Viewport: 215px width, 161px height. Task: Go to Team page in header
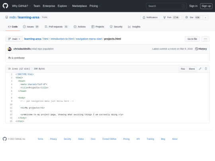[37, 6]
